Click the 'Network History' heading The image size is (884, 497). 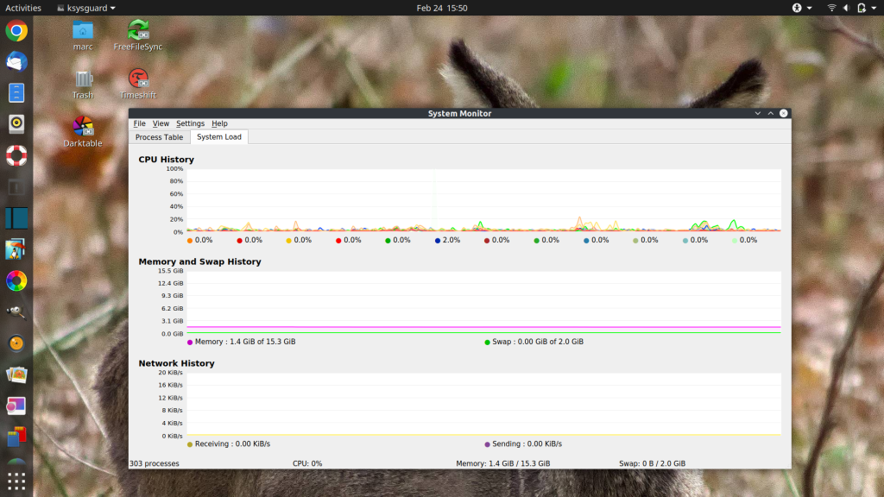coord(176,363)
